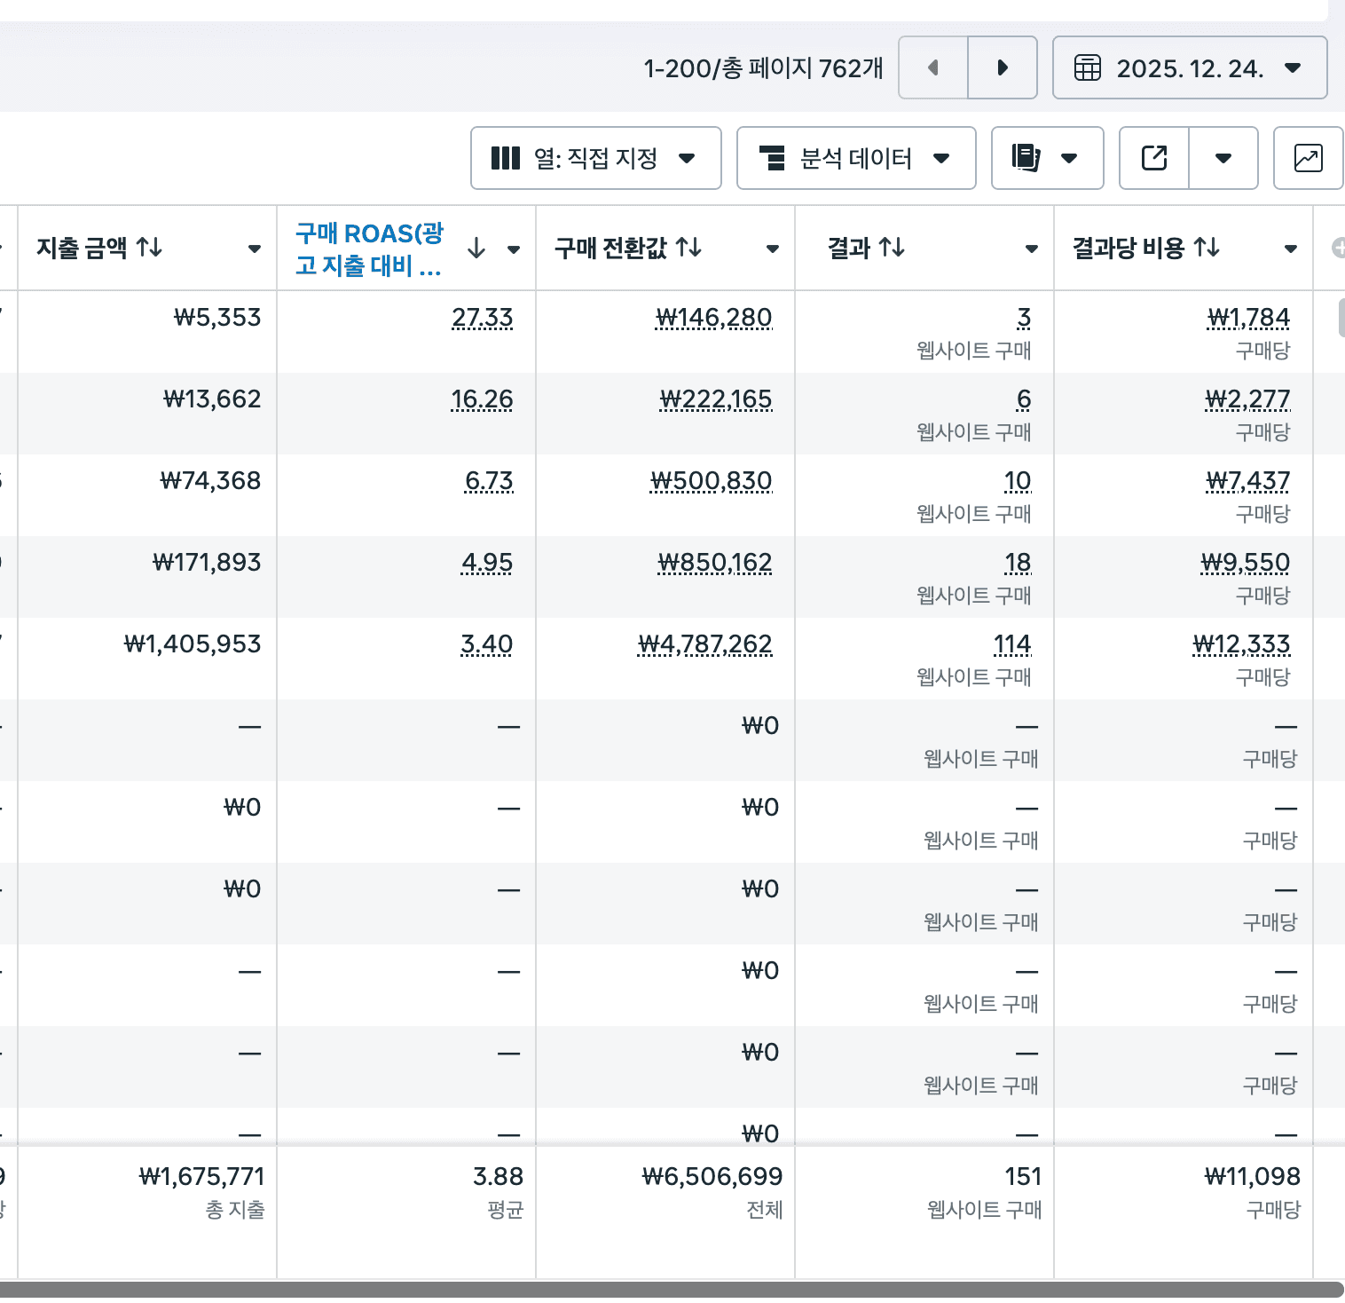Screen dimensions: 1345x1303
Task: Open the 열: 직접 지정 columns dropdown
Action: pyautogui.click(x=596, y=158)
